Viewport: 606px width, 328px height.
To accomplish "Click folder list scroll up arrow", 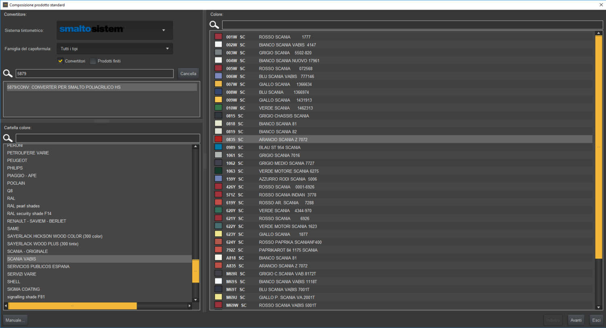I will [196, 146].
